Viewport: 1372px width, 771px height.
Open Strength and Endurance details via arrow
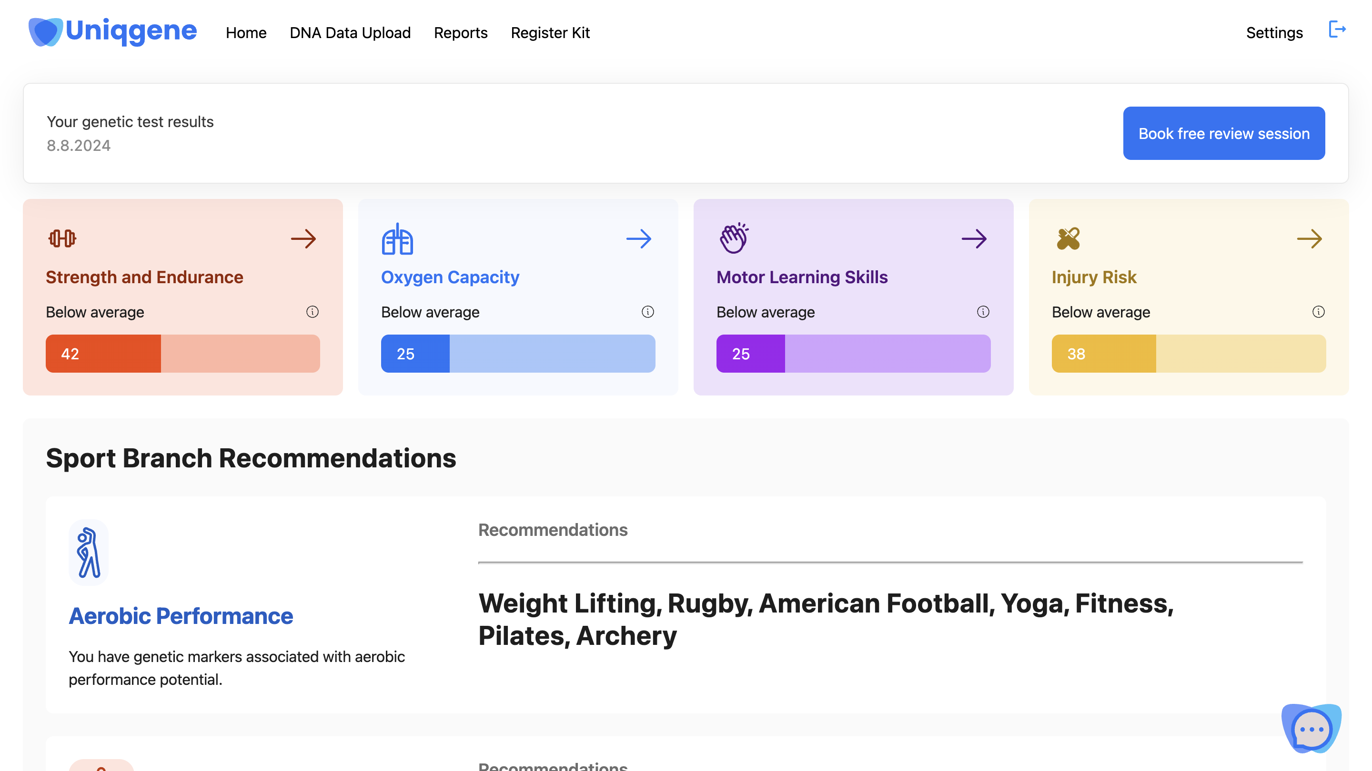click(x=304, y=239)
